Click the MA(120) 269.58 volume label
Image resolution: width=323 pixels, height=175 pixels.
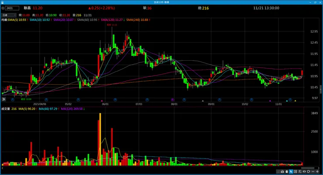pyautogui.click(x=72, y=109)
